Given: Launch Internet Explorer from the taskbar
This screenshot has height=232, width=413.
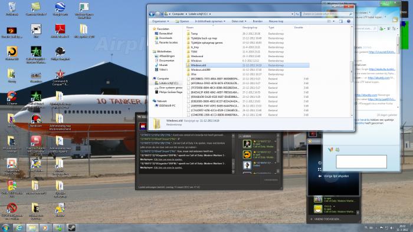Looking at the screenshot, I should pyautogui.click(x=19, y=227).
